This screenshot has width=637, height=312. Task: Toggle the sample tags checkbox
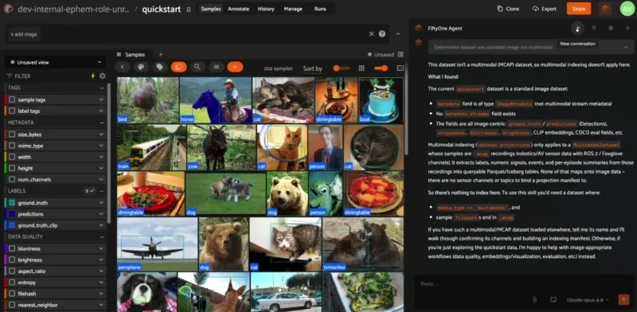coord(12,99)
